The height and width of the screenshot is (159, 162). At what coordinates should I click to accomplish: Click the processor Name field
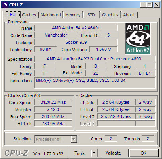coord(76,28)
